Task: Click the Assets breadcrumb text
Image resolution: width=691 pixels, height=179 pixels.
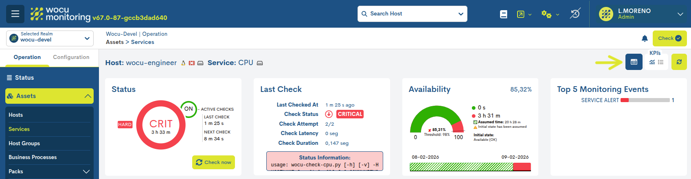Action: pyautogui.click(x=115, y=42)
